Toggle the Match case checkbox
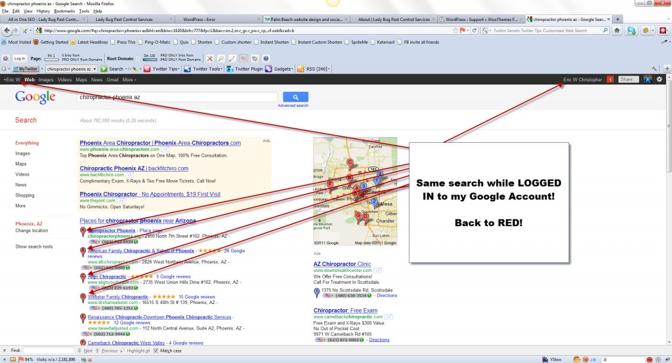Viewport: 672px width, 363px height. [156, 351]
